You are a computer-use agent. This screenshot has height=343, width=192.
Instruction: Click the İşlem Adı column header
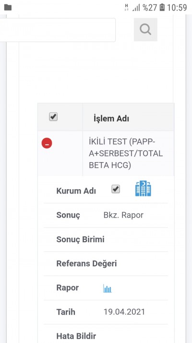[x=111, y=119]
